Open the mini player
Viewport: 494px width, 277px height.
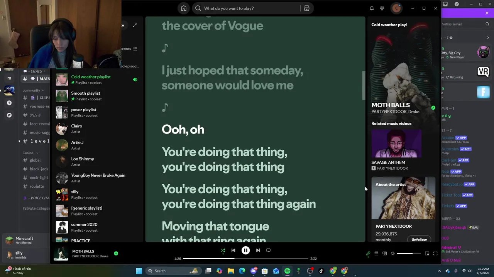pos(427,254)
